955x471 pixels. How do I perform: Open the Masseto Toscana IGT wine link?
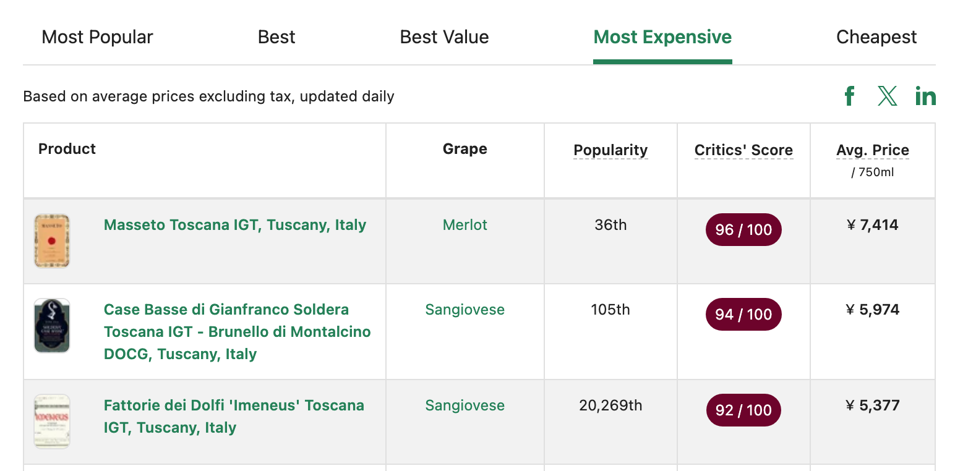pos(235,225)
